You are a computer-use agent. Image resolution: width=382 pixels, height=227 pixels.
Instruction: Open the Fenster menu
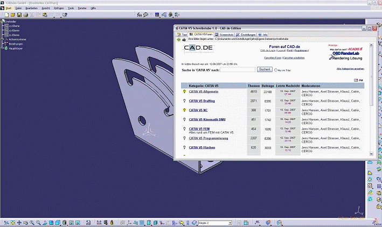82,8
